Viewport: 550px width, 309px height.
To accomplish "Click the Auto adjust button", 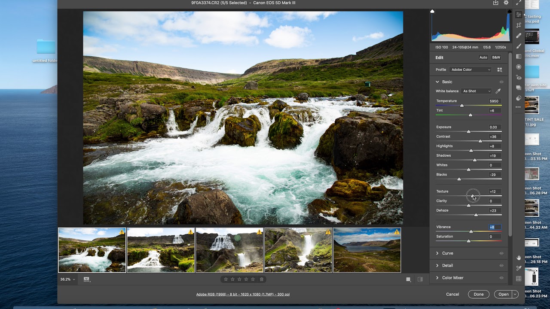I will tap(483, 58).
